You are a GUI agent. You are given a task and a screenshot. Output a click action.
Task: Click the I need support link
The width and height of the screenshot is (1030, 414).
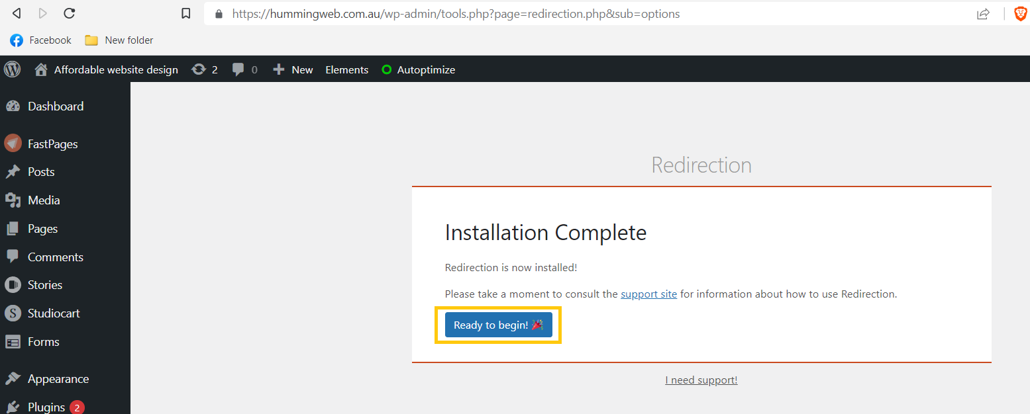click(701, 380)
